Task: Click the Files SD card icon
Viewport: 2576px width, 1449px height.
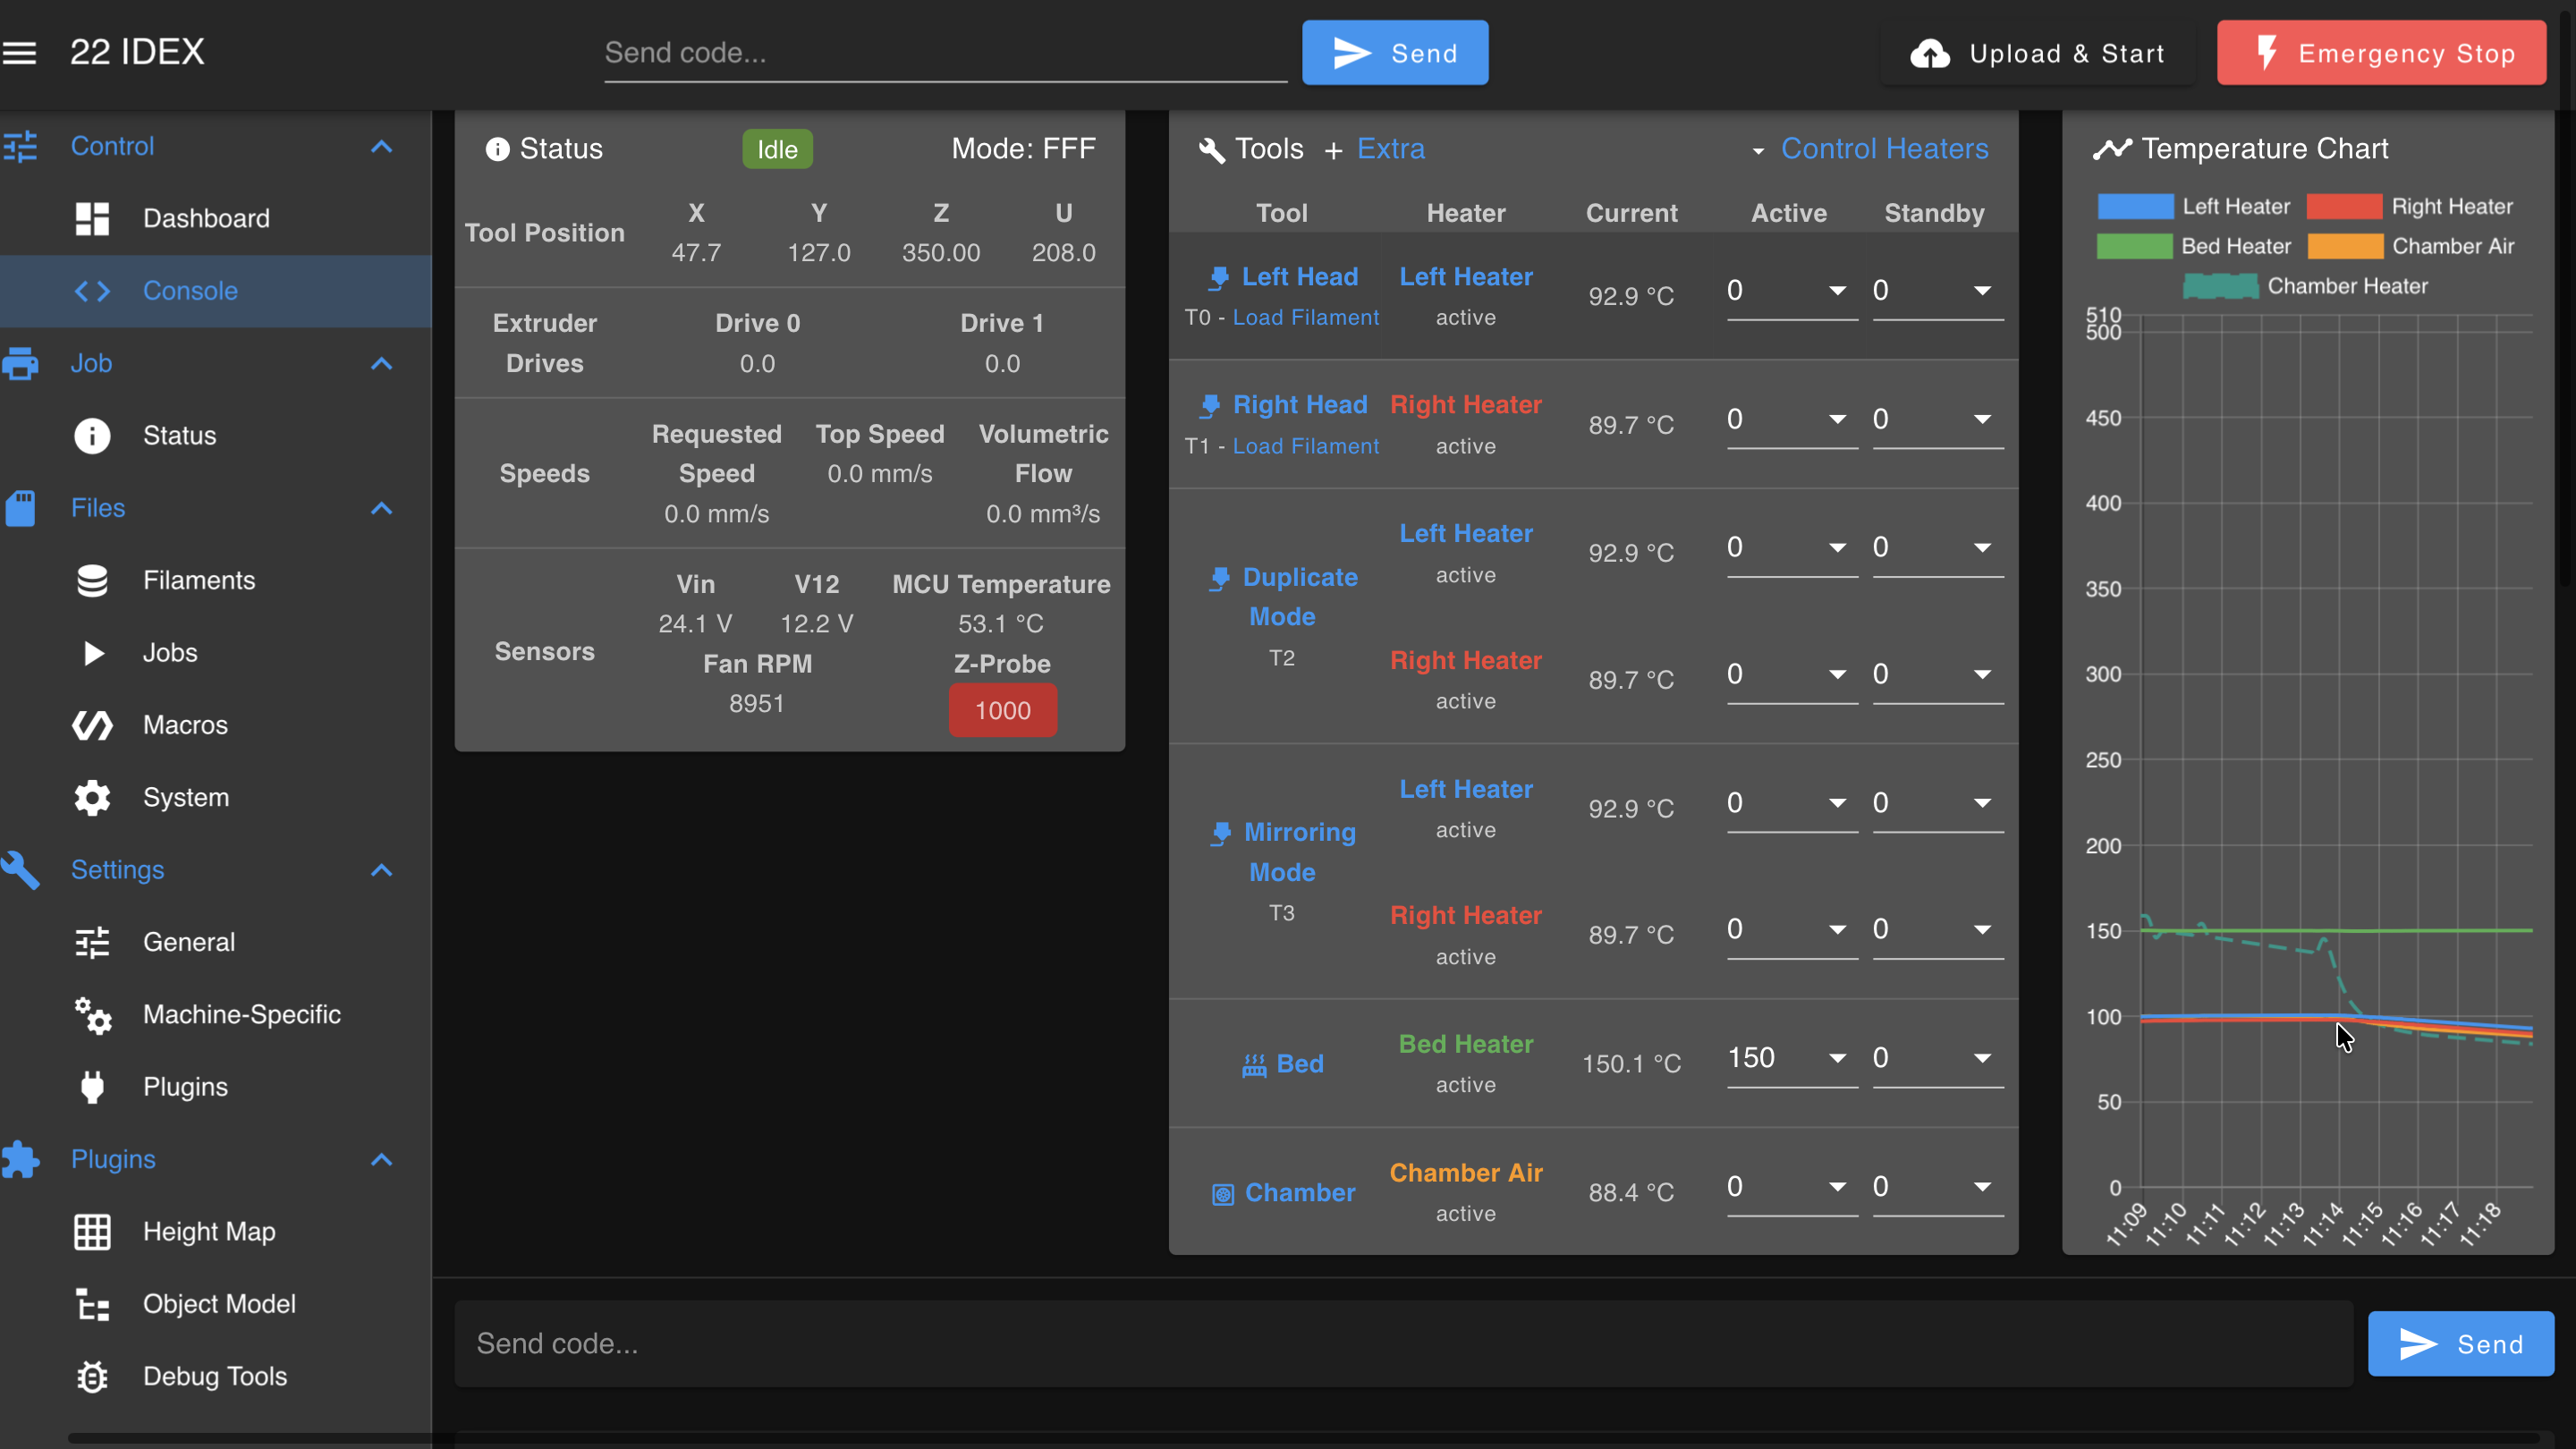Action: [20, 508]
